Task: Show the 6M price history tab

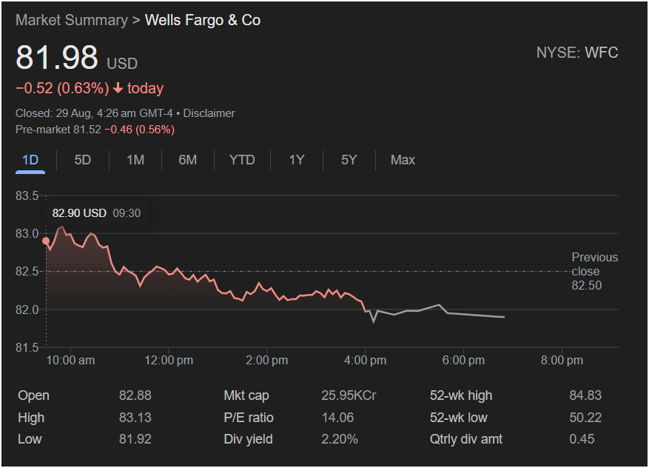Action: [188, 160]
